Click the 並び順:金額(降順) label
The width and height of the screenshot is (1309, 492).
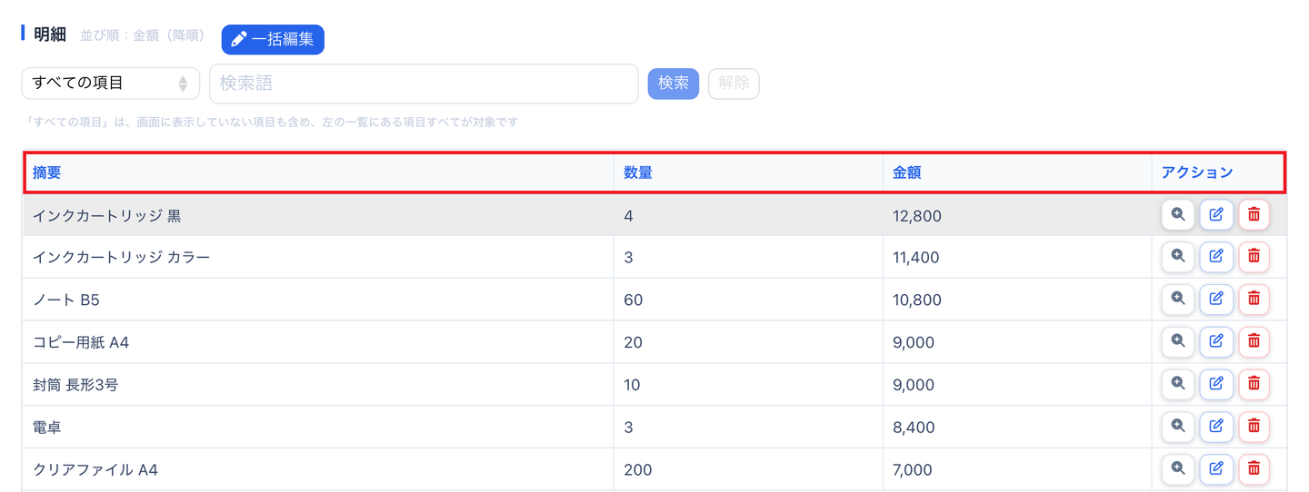(143, 36)
